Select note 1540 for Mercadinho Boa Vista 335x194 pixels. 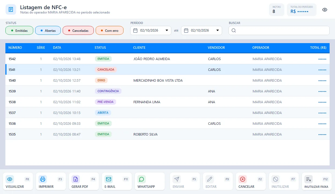point(167,80)
